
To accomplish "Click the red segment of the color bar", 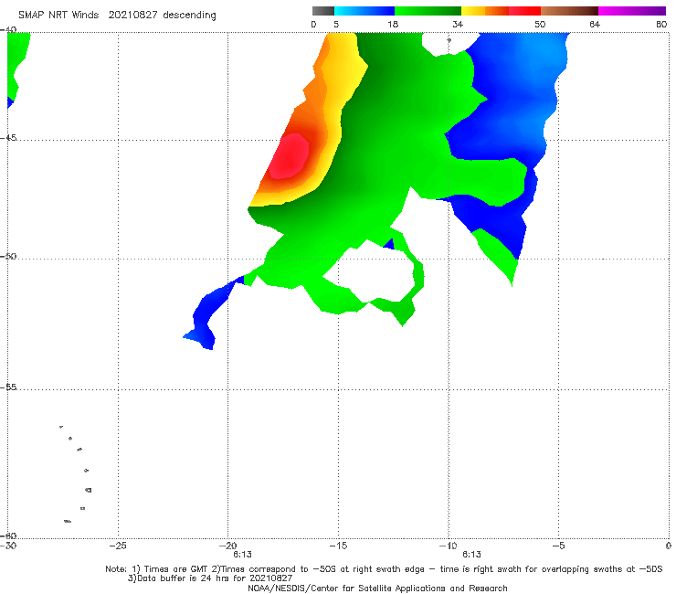I will click(x=524, y=11).
